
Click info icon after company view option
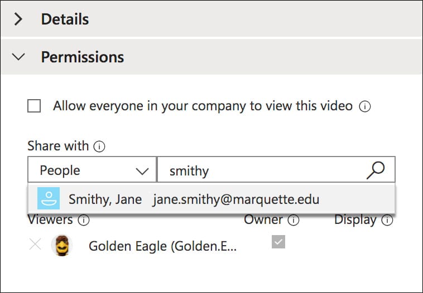(365, 106)
